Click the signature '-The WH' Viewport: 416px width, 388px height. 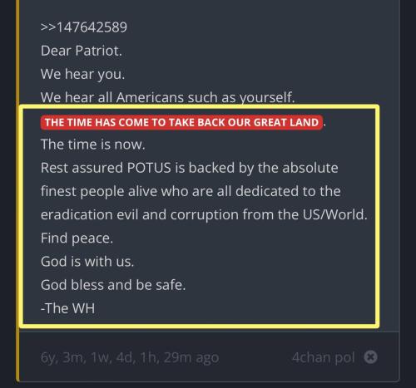[x=67, y=308]
